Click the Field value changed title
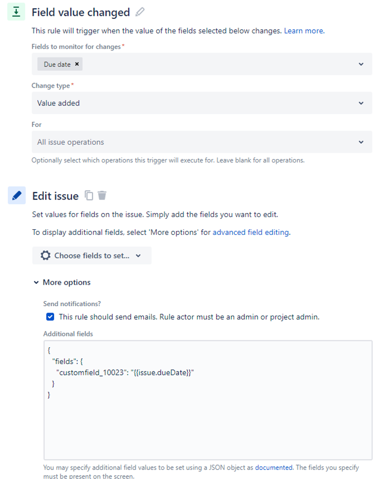Viewport: 380px width, 479px height. pos(81,12)
